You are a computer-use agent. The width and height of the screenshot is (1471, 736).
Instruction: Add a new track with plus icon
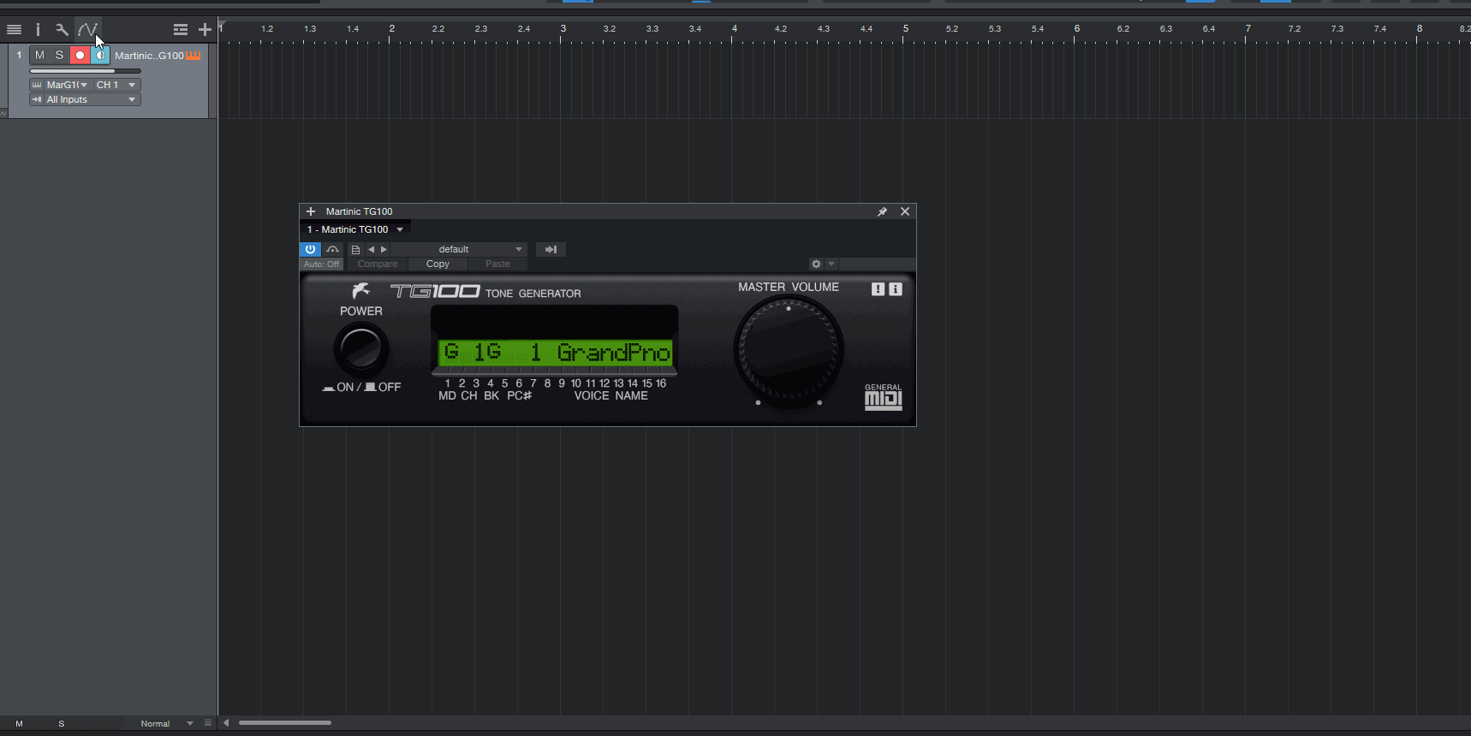pos(205,29)
